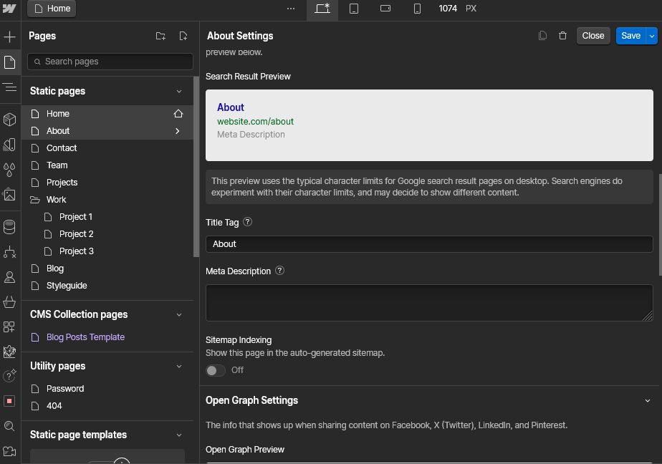Click the Title Tag help icon
The image size is (662, 464).
pos(248,222)
